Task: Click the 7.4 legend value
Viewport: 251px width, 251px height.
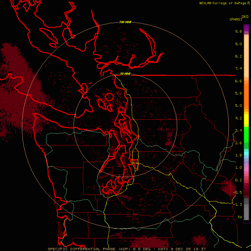Action: click(x=238, y=69)
